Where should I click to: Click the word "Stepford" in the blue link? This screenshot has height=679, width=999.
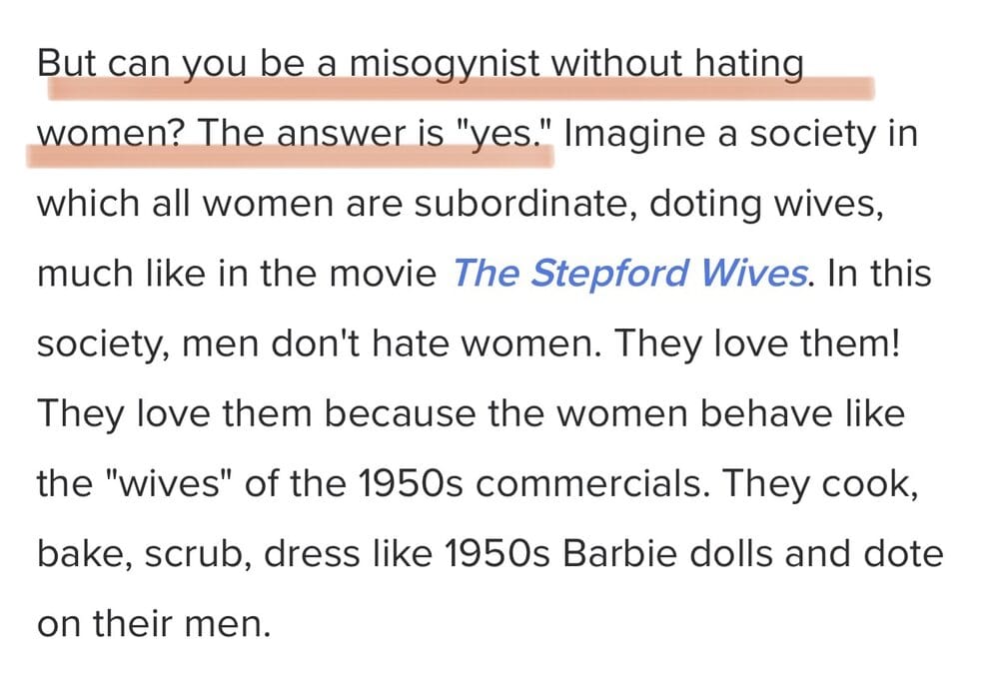point(609,274)
